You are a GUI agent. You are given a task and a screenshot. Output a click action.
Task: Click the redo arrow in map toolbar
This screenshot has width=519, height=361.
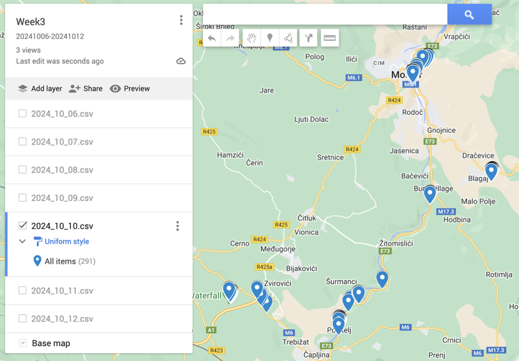pos(230,38)
